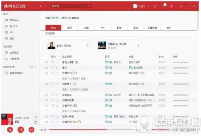
Task: Open the user account dropdown arrow
Action: tap(148, 6)
